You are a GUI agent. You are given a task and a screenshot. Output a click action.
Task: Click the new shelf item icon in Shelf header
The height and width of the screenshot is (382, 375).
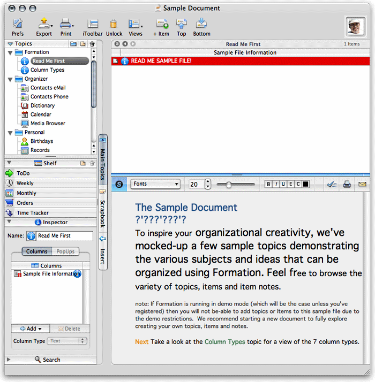(x=83, y=163)
